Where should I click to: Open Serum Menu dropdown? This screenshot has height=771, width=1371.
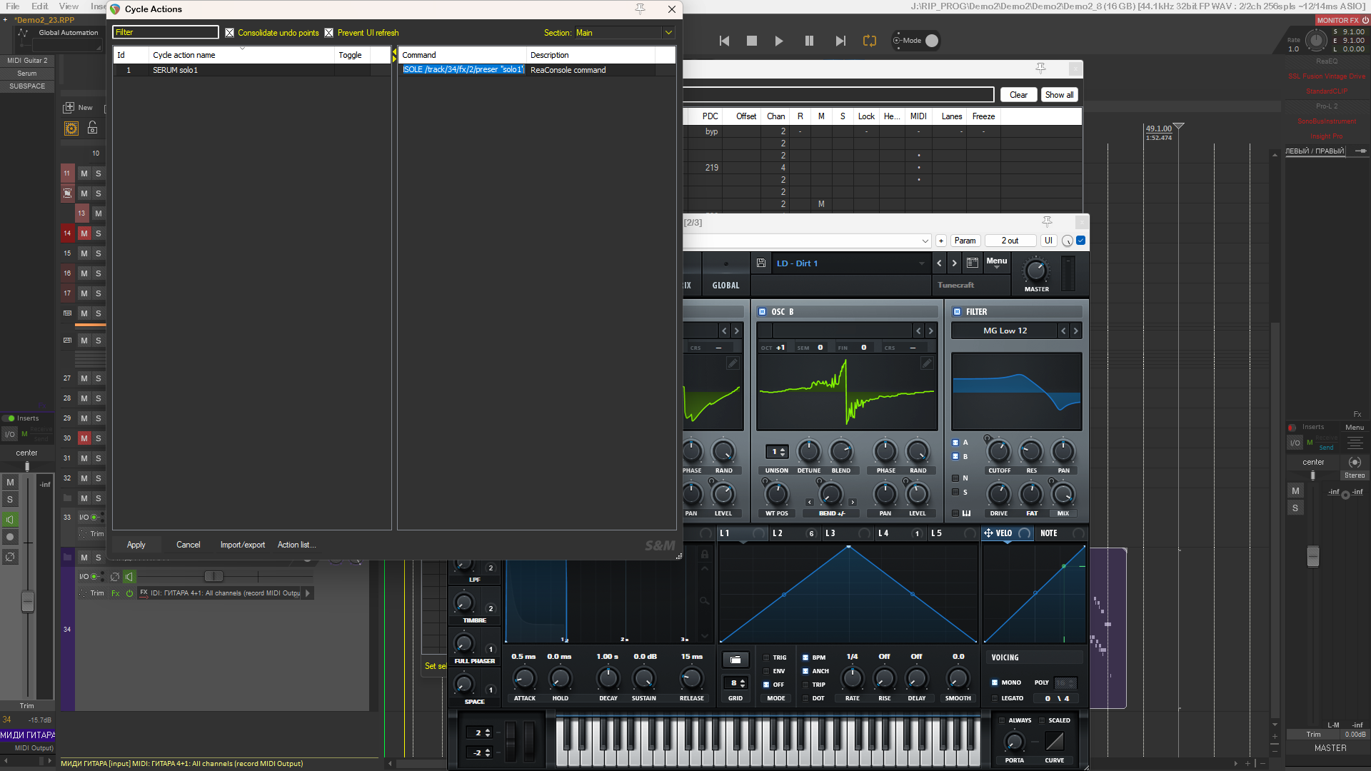point(996,262)
